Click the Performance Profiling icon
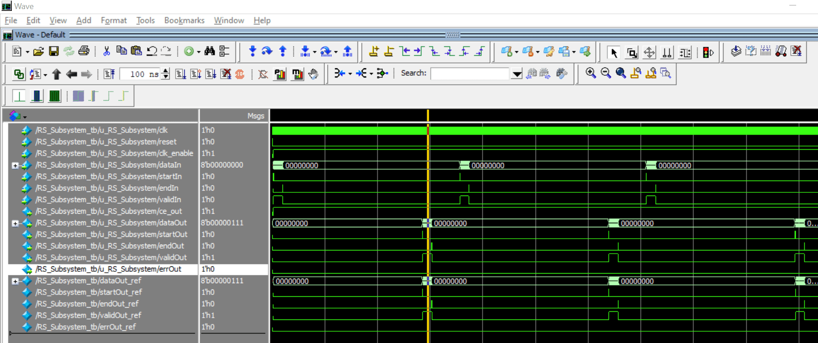This screenshot has height=343, width=818. [x=280, y=74]
